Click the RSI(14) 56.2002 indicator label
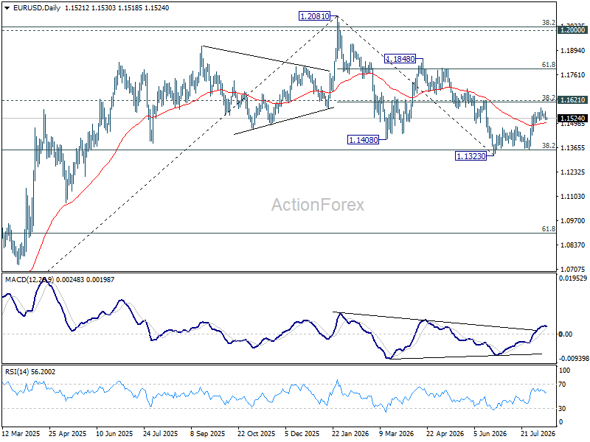This screenshot has height=442, width=590. tap(30, 372)
